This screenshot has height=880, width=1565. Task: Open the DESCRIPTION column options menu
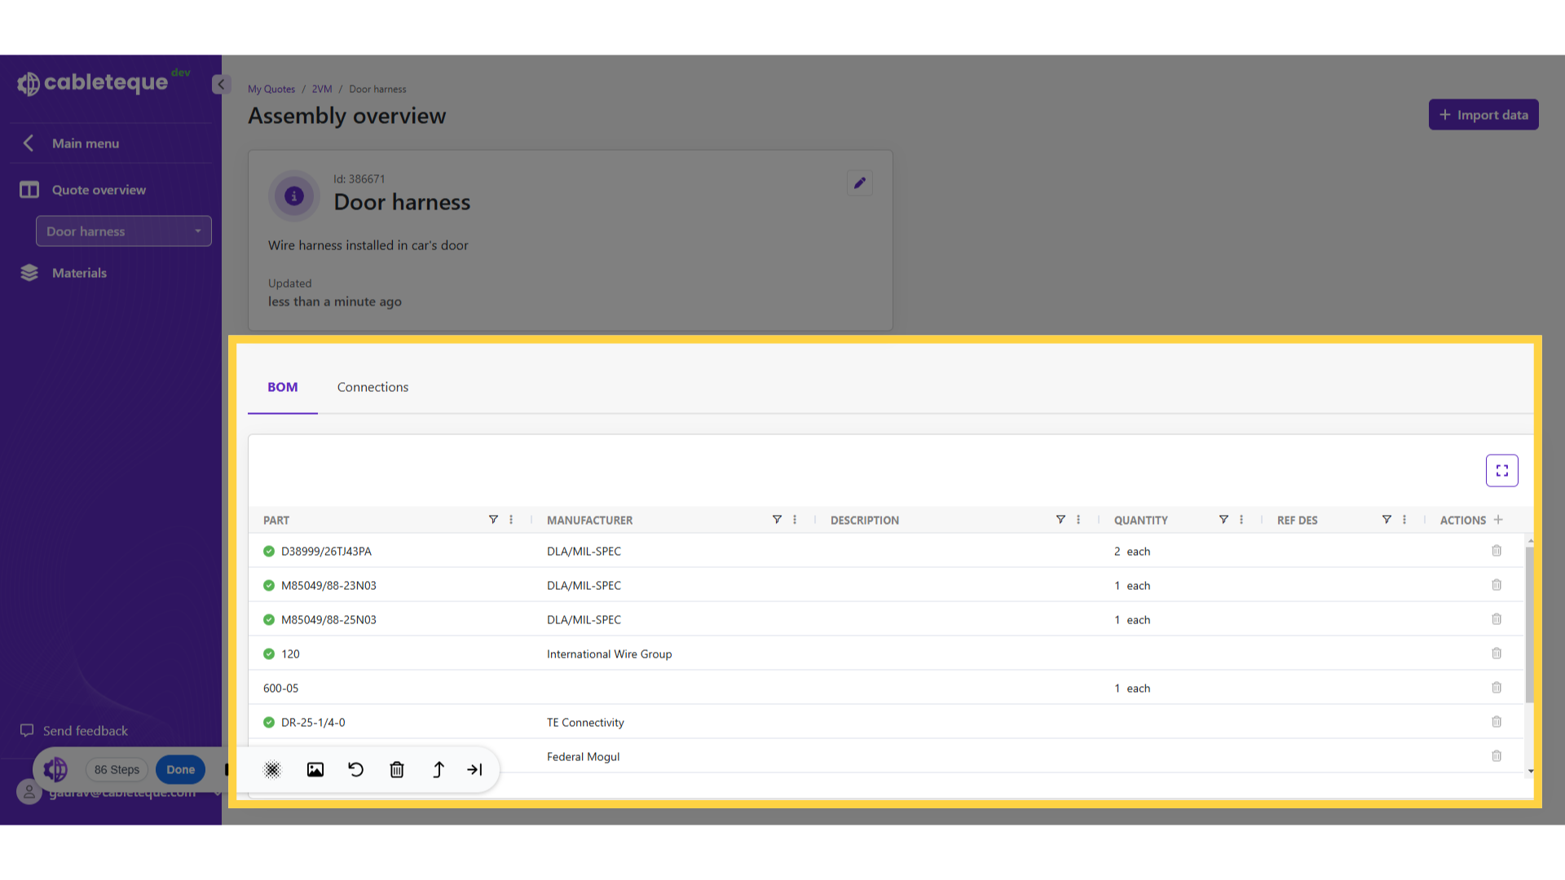(1078, 520)
